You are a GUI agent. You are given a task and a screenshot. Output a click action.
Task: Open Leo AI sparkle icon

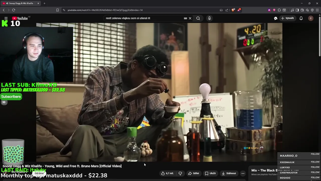tap(307, 10)
